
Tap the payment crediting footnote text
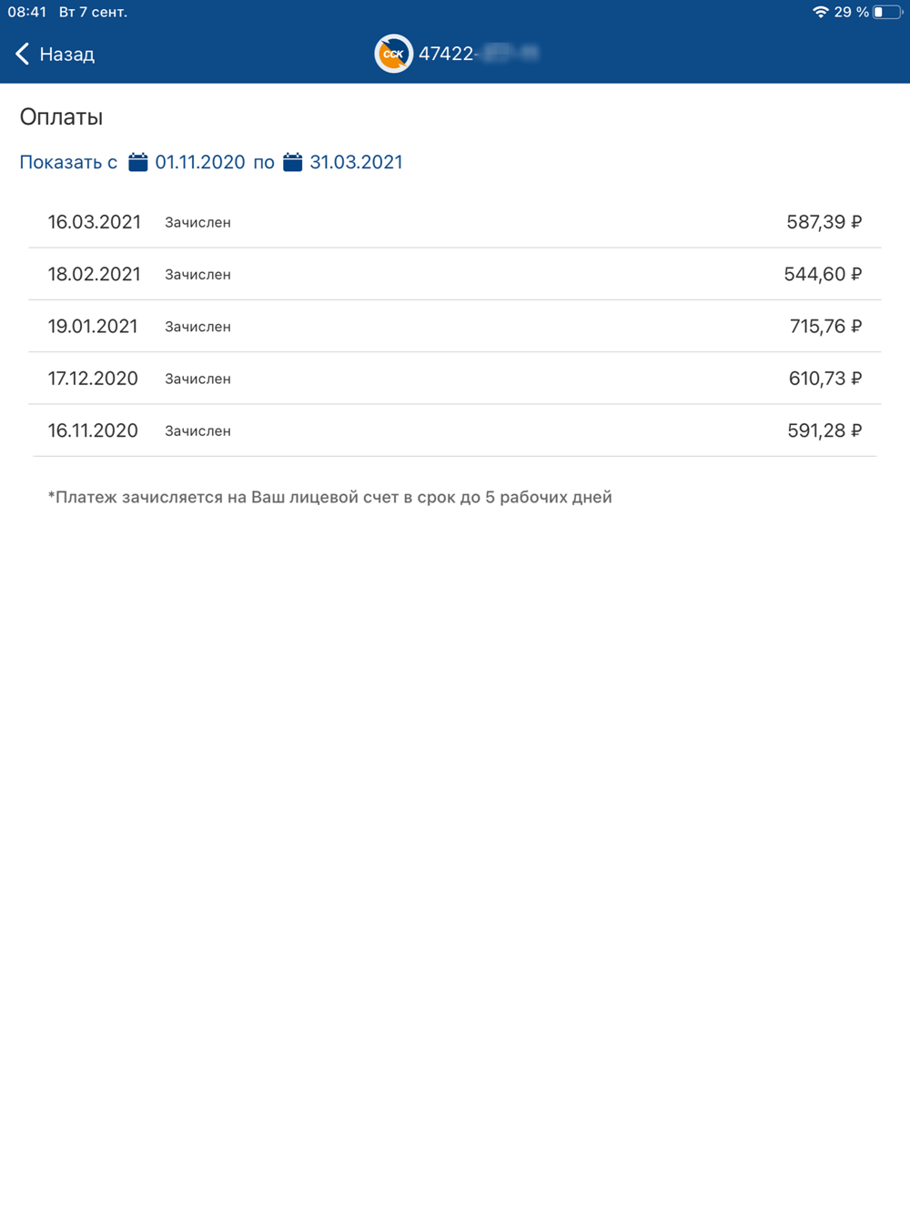pos(329,497)
